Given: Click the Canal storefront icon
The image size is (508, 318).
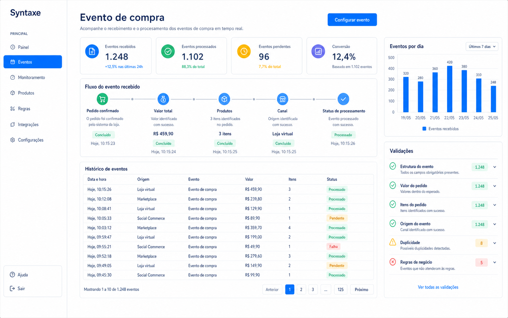Looking at the screenshot, I should pos(283,99).
